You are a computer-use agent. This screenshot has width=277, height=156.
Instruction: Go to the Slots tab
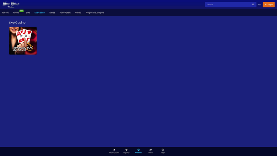tap(28, 12)
